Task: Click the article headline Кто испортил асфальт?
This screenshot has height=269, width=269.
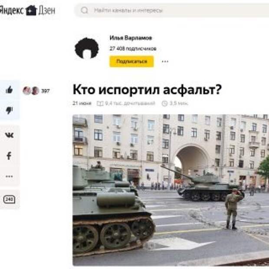Action: (147, 89)
